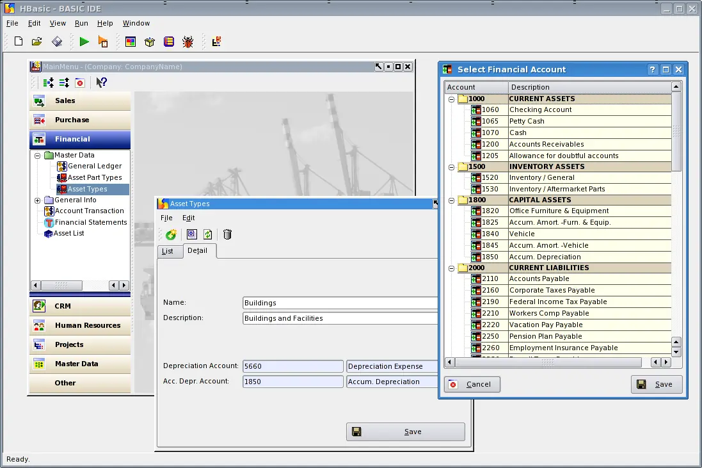Image resolution: width=702 pixels, height=468 pixels.
Task: Click the trash delete icon in Asset Types
Action: [227, 234]
